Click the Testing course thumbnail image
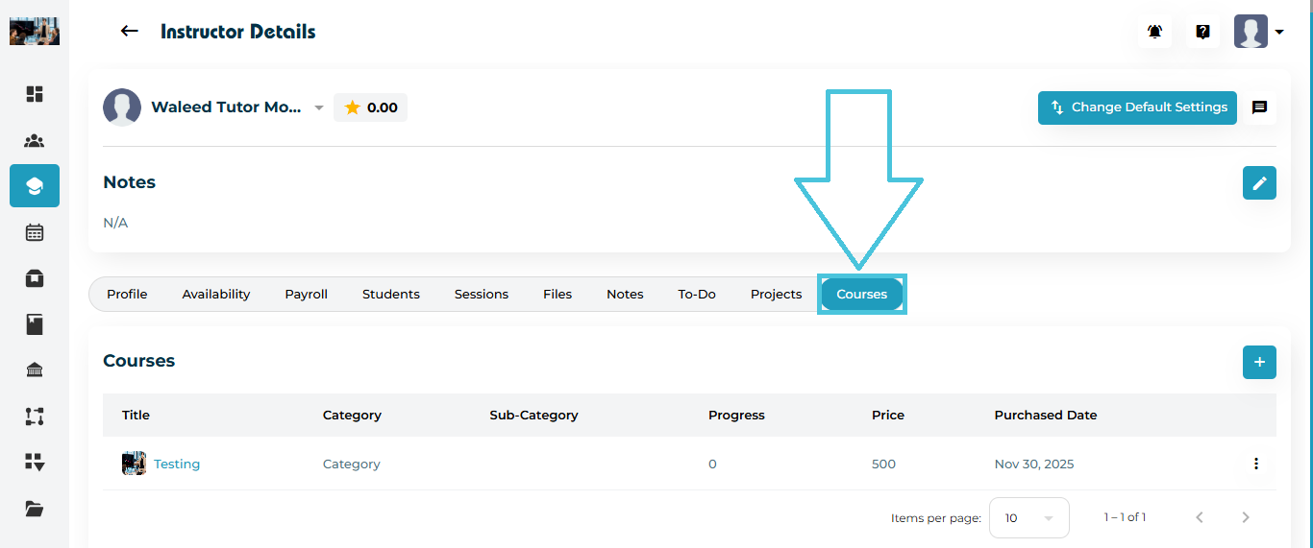The width and height of the screenshot is (1313, 548). (x=134, y=464)
